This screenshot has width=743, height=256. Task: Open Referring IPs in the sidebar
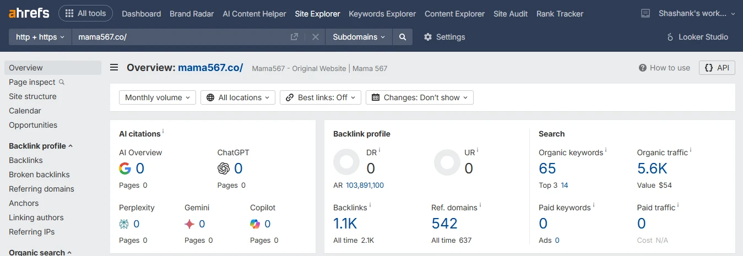(32, 232)
